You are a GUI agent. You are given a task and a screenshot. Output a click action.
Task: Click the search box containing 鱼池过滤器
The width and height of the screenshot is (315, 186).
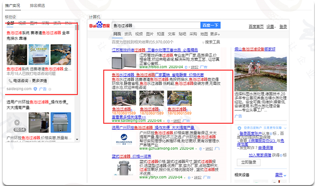click(x=156, y=26)
